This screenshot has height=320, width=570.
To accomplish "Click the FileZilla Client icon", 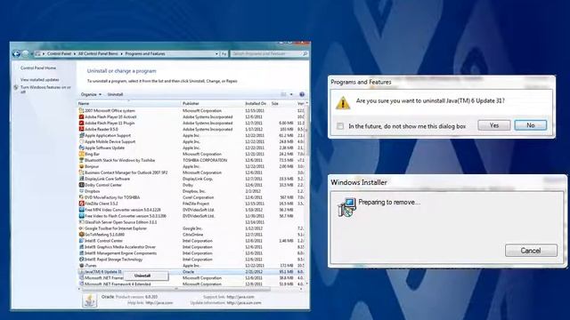I will 81,204.
